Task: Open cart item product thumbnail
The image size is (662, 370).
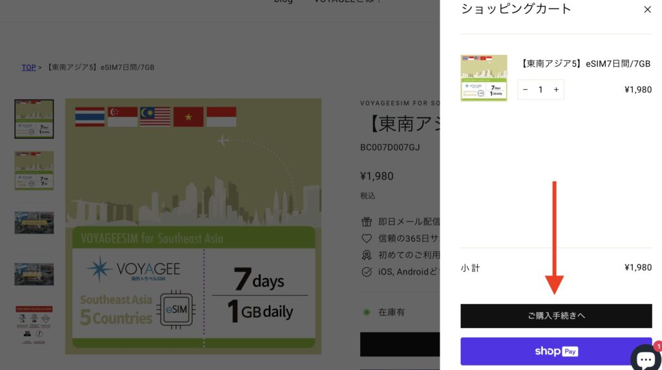Action: click(x=484, y=78)
